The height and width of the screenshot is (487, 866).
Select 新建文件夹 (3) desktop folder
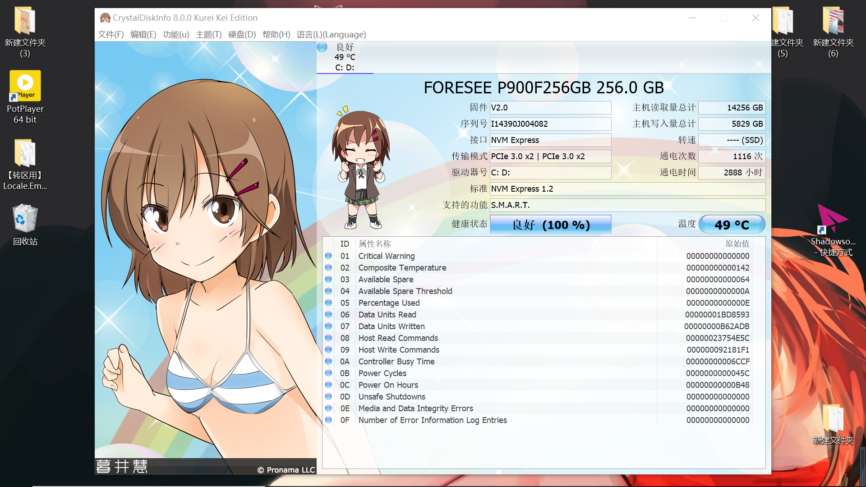click(x=25, y=32)
